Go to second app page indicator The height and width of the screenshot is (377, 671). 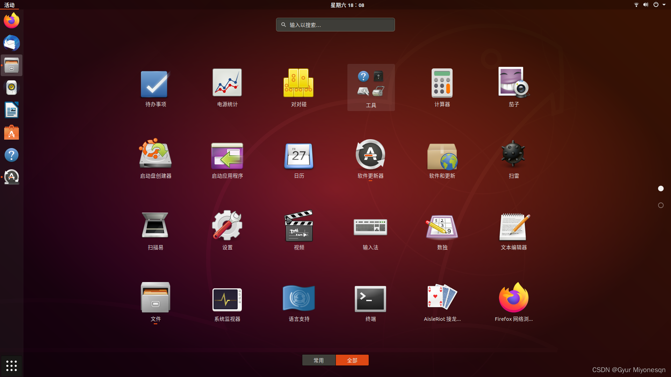click(661, 205)
